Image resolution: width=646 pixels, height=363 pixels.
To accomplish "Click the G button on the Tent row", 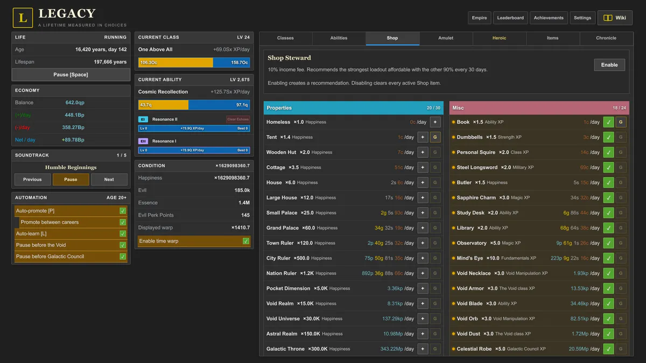I will (435, 137).
